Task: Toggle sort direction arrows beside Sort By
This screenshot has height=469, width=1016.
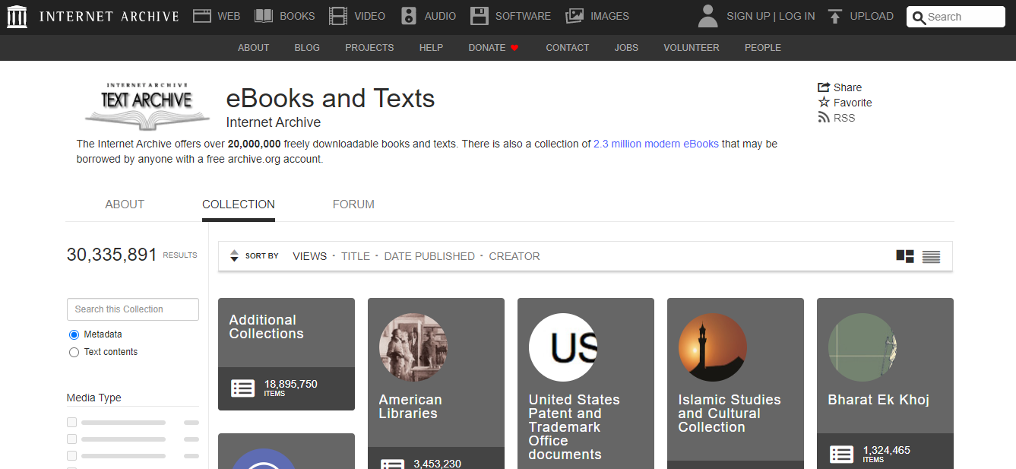Action: click(x=234, y=256)
